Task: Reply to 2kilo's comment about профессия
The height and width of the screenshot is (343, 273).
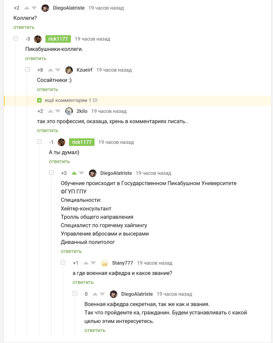Action: 48,130
